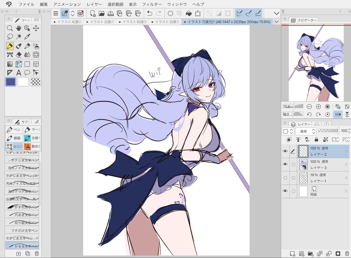Select the blue main color swatch
Image resolution: width=351 pixels, height=258 pixels.
pos(11,82)
